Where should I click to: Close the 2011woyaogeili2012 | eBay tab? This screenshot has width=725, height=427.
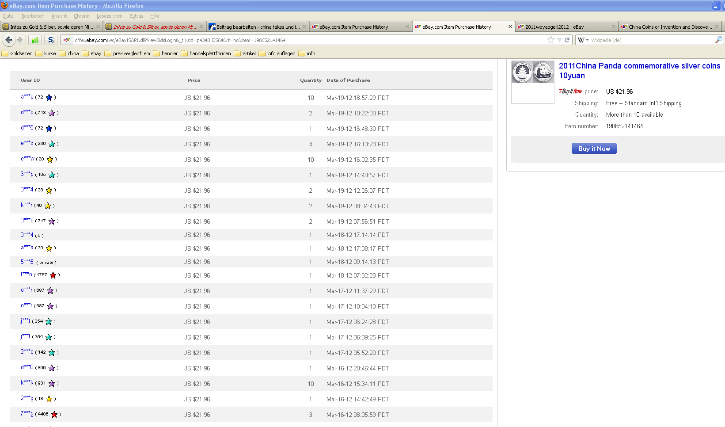(613, 27)
